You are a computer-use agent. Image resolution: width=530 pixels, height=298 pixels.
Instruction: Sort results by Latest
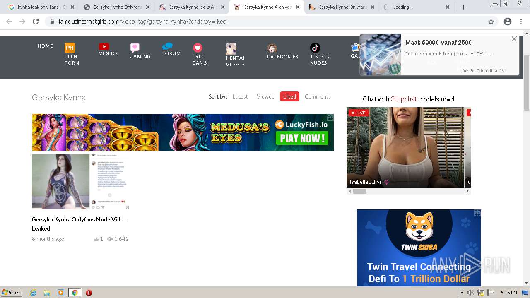click(240, 96)
